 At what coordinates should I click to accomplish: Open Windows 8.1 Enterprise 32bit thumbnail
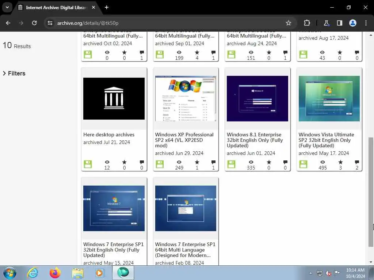(257, 98)
